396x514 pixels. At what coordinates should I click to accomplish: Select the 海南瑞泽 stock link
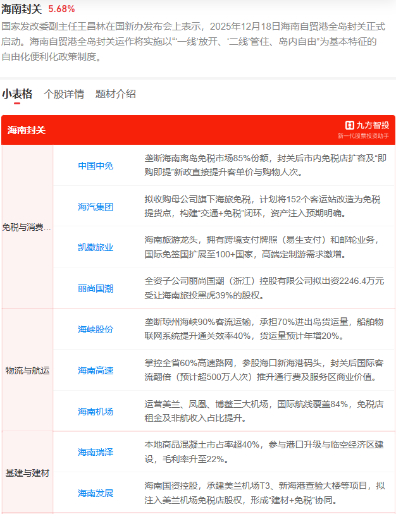96,452
